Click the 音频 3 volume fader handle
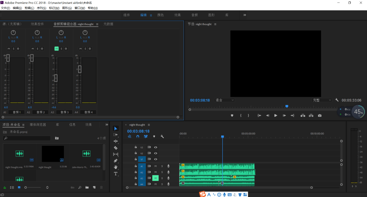 click(x=56, y=78)
